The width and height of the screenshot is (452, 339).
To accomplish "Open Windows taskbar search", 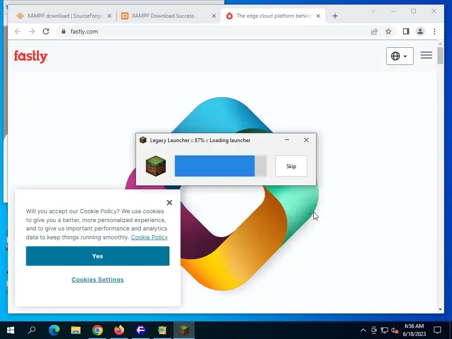I will (x=32, y=330).
